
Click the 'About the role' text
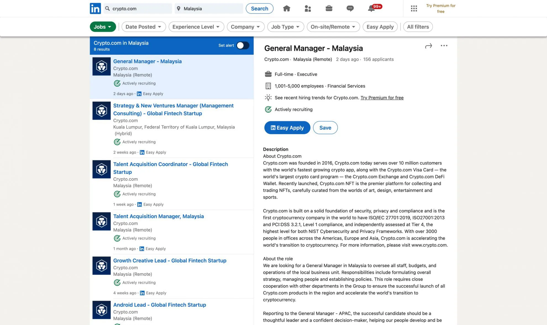[278, 259]
